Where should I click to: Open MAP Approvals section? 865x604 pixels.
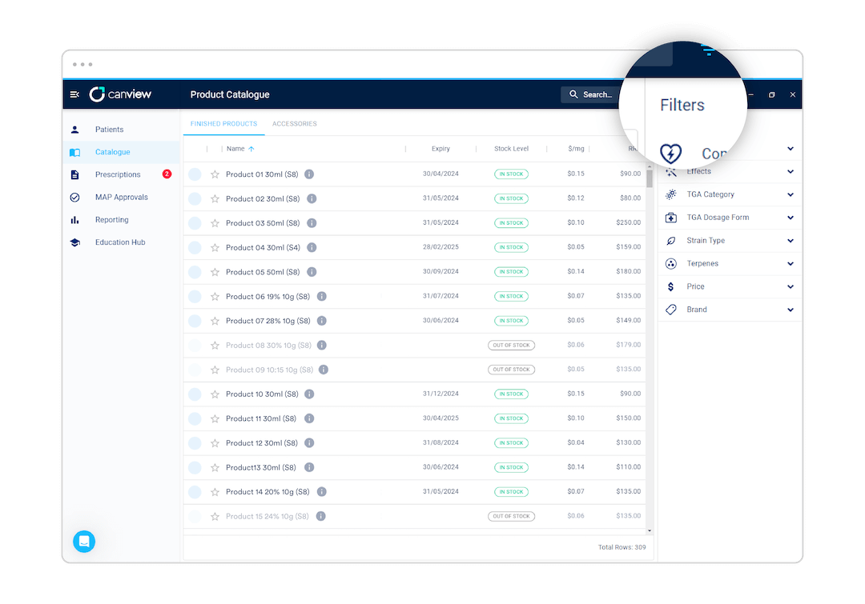(122, 198)
